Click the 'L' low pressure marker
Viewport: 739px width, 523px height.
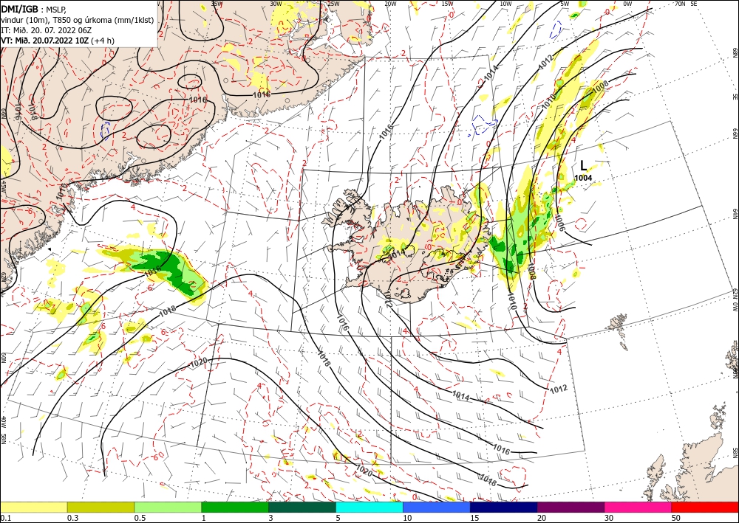point(584,165)
